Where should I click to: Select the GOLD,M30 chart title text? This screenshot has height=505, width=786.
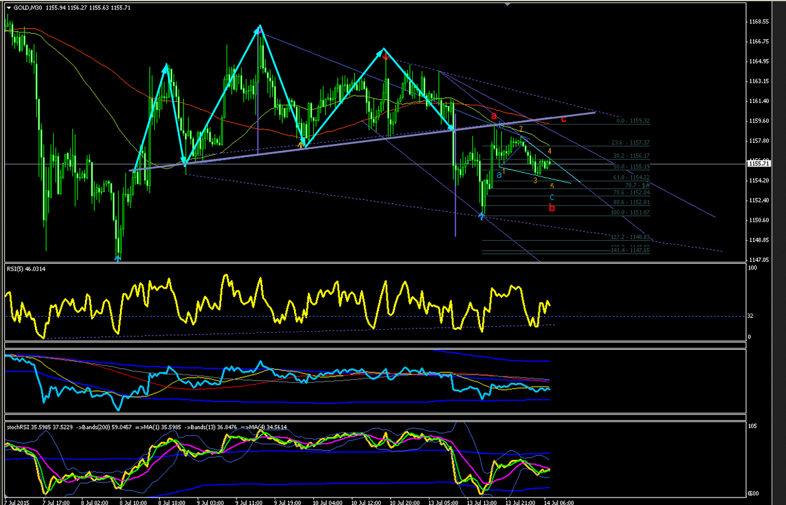[27, 7]
